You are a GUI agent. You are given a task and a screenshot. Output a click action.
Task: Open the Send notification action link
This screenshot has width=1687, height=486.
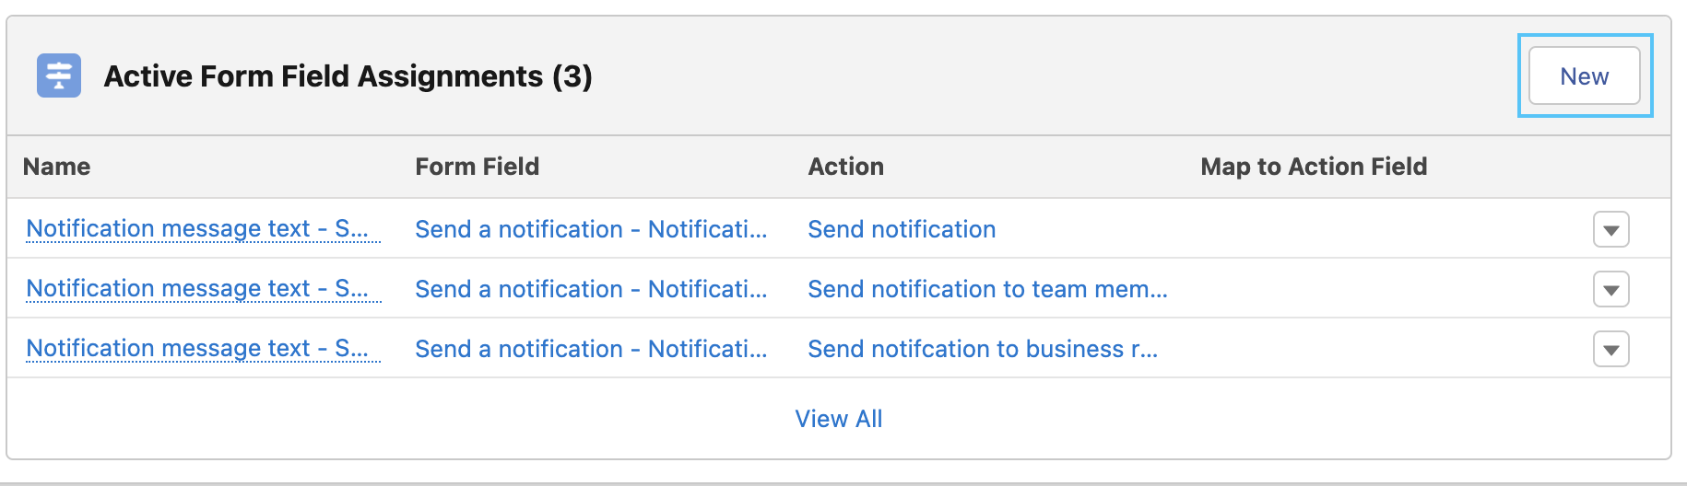pyautogui.click(x=902, y=229)
